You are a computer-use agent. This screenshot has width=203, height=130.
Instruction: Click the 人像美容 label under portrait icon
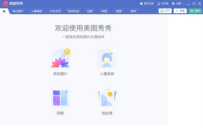coord(107,74)
